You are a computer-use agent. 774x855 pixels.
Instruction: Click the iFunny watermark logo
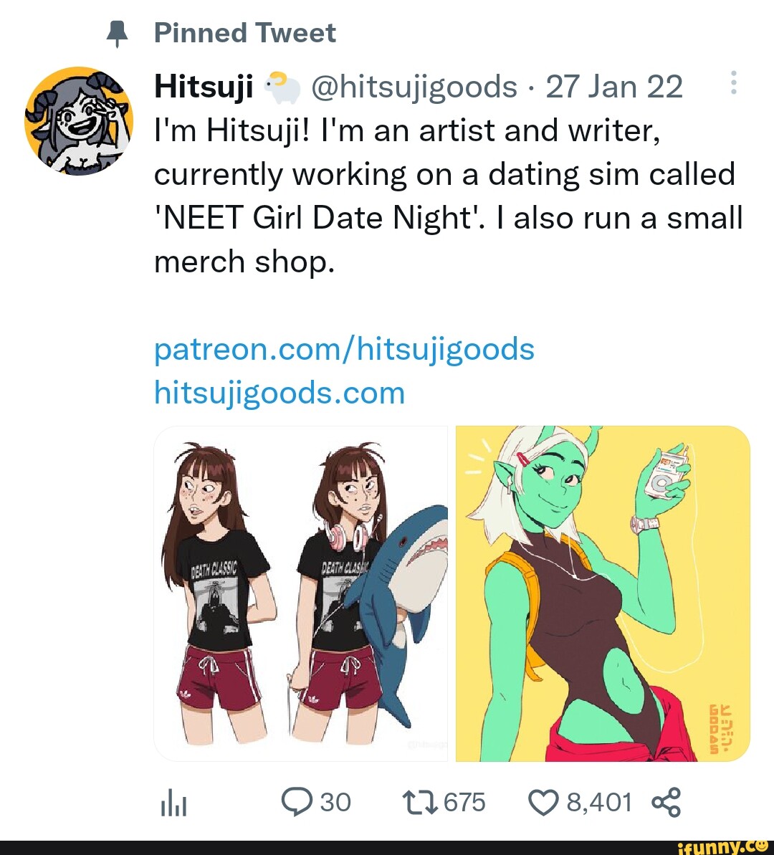tap(722, 847)
